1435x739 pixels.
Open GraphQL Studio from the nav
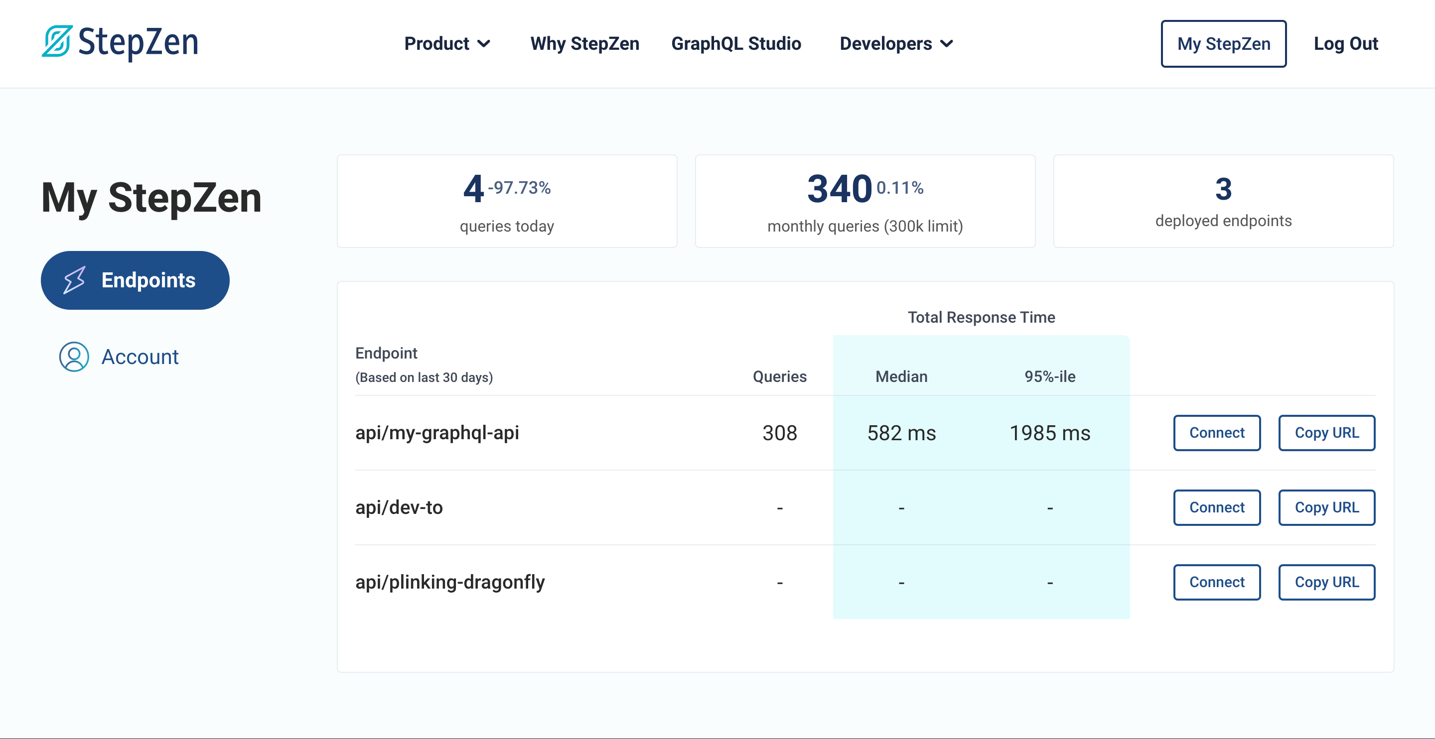[736, 43]
